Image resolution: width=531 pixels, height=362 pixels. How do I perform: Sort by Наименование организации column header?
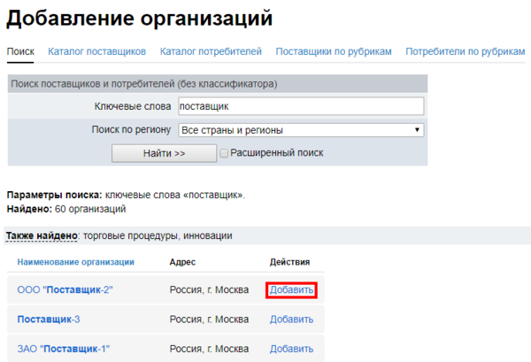(75, 262)
